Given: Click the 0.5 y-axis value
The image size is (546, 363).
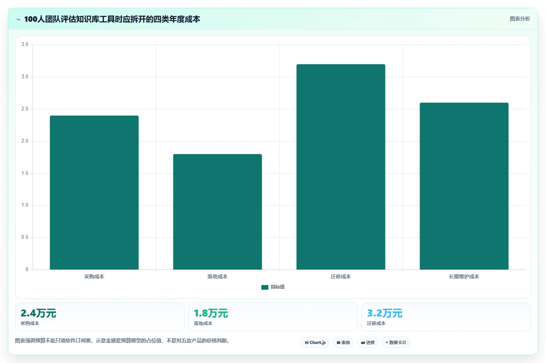Looking at the screenshot, I should tap(25, 237).
